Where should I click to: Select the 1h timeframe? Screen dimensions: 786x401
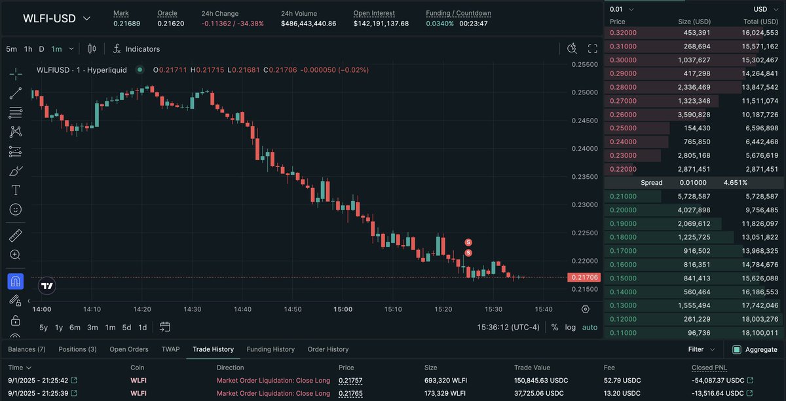(28, 49)
